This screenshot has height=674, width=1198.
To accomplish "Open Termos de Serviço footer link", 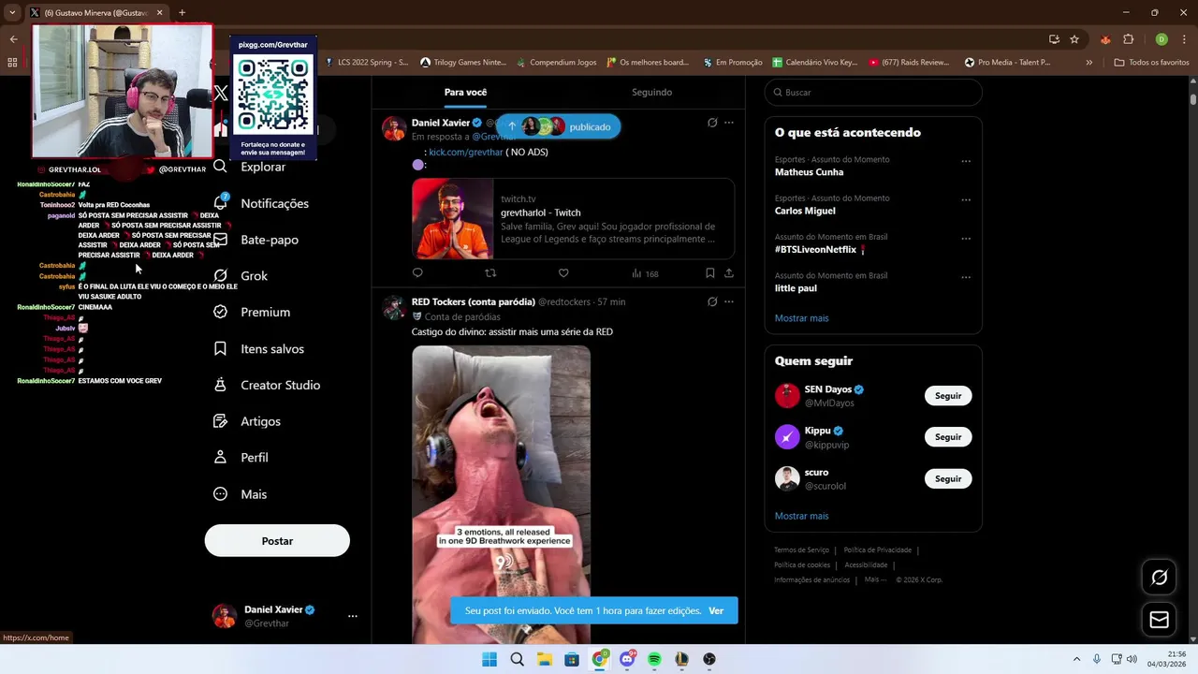I will [x=801, y=550].
